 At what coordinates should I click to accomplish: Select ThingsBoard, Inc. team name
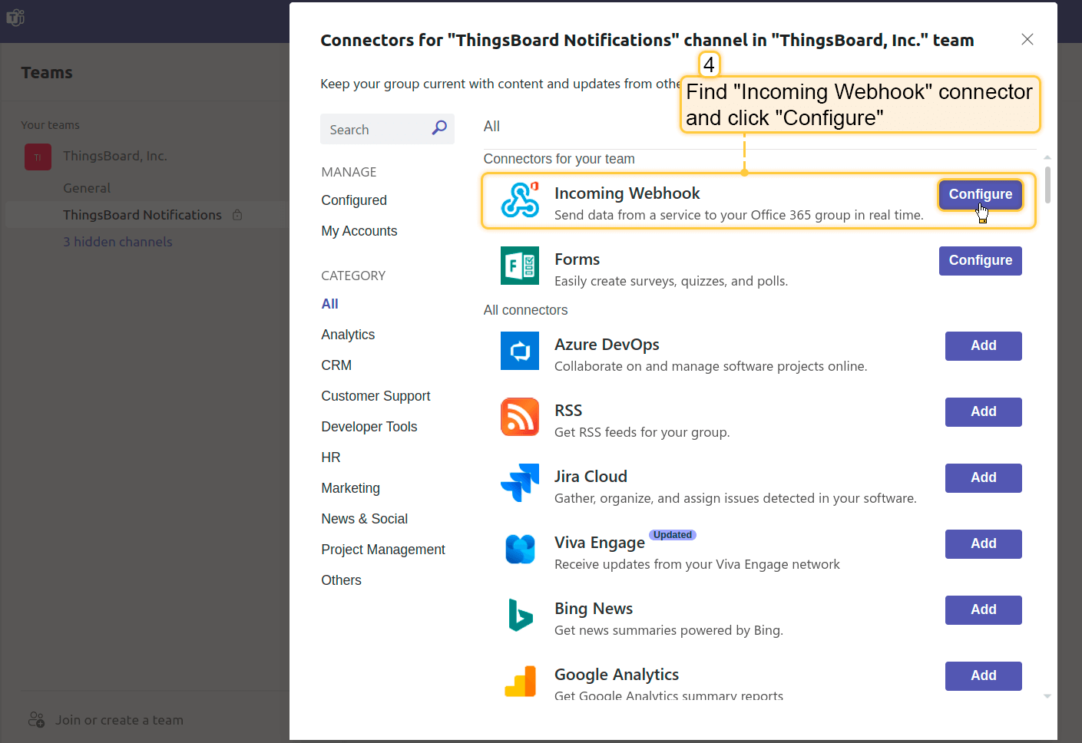(115, 156)
